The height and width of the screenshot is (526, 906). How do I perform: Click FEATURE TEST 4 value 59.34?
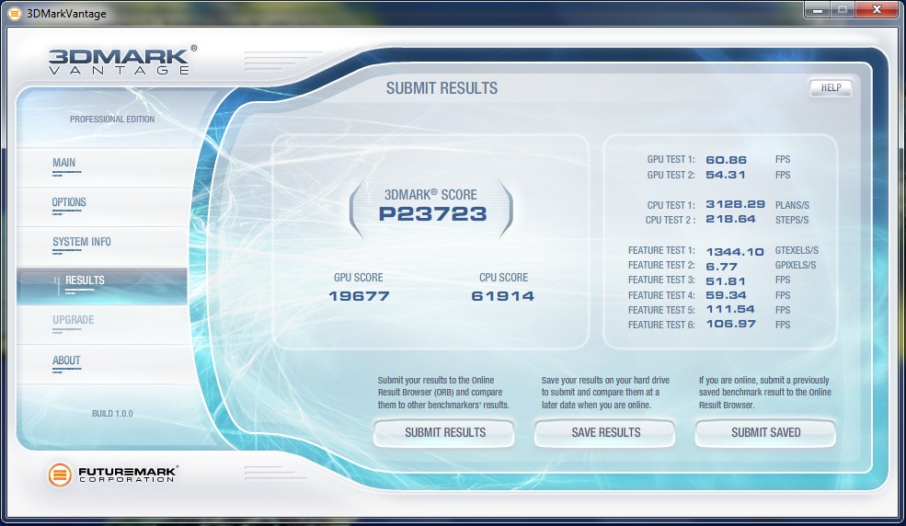coord(726,295)
